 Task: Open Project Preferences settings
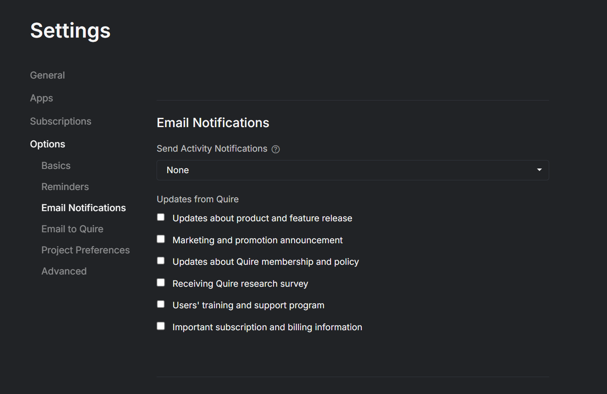click(85, 250)
